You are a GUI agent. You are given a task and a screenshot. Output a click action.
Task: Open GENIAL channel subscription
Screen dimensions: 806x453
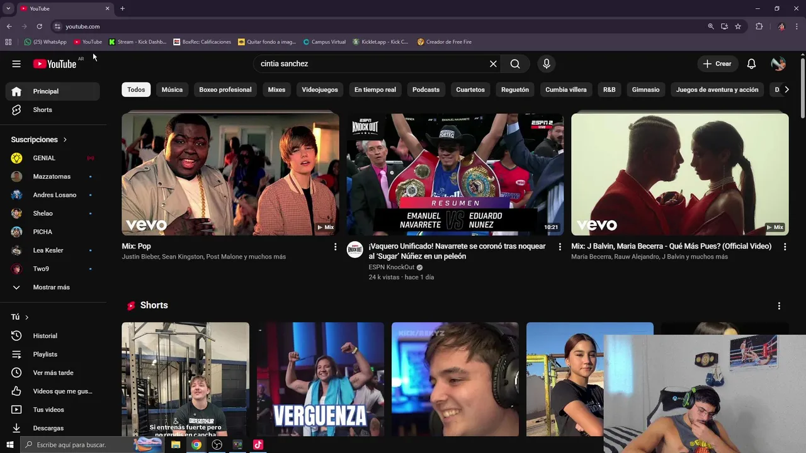tap(53, 158)
